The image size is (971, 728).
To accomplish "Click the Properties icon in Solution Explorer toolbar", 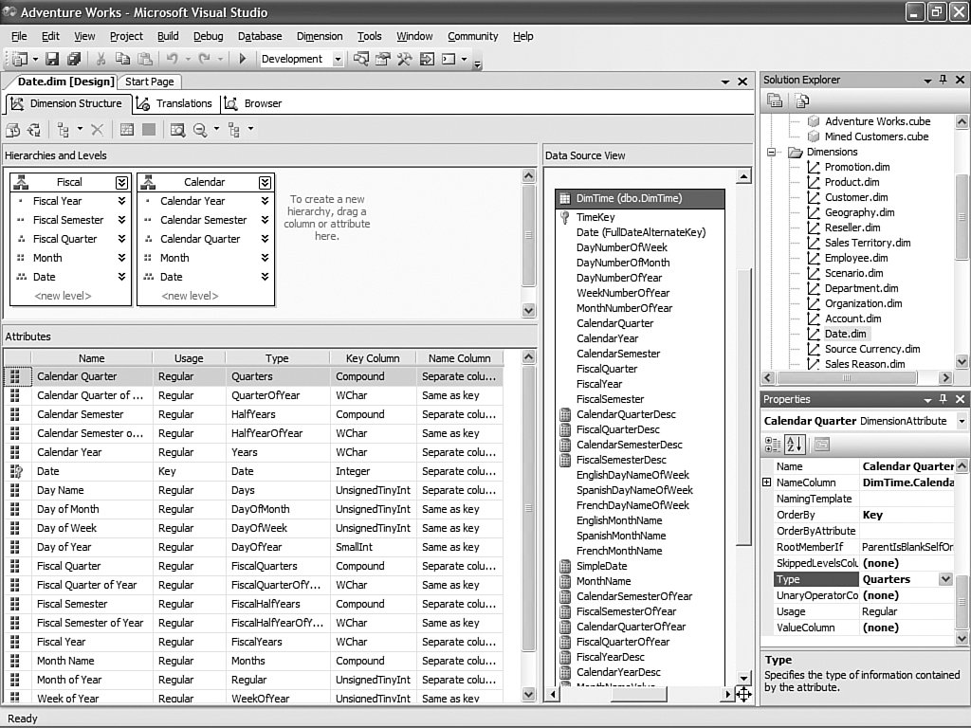I will [774, 100].
